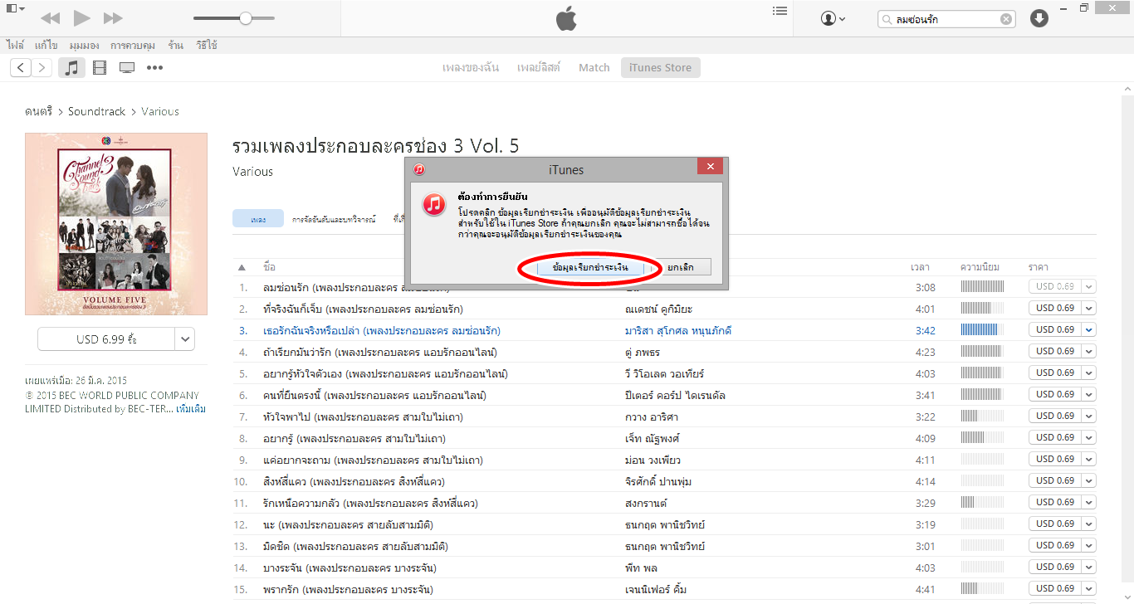The image size is (1134, 604).
Task: Select the Music library note icon
Action: click(71, 68)
